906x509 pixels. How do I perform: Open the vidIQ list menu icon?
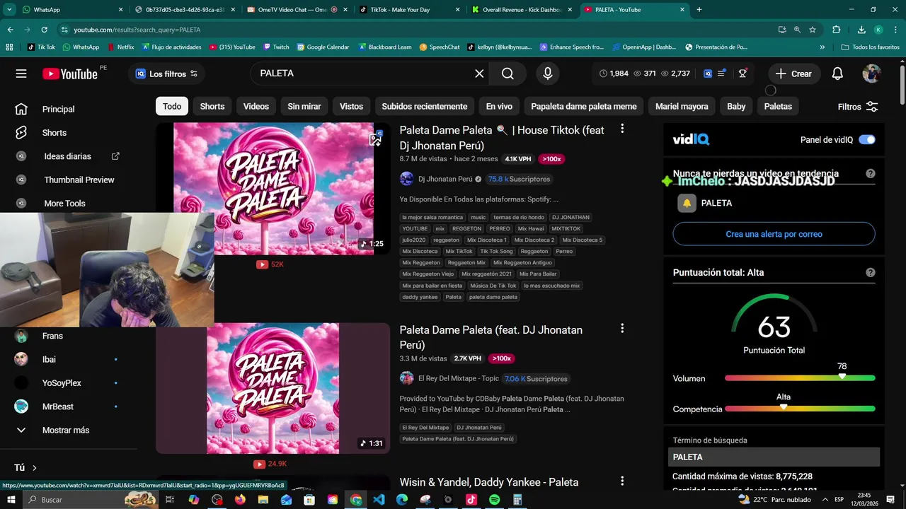click(721, 74)
